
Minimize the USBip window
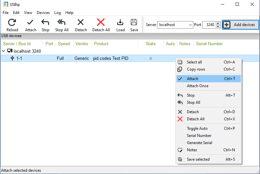tap(223, 4)
